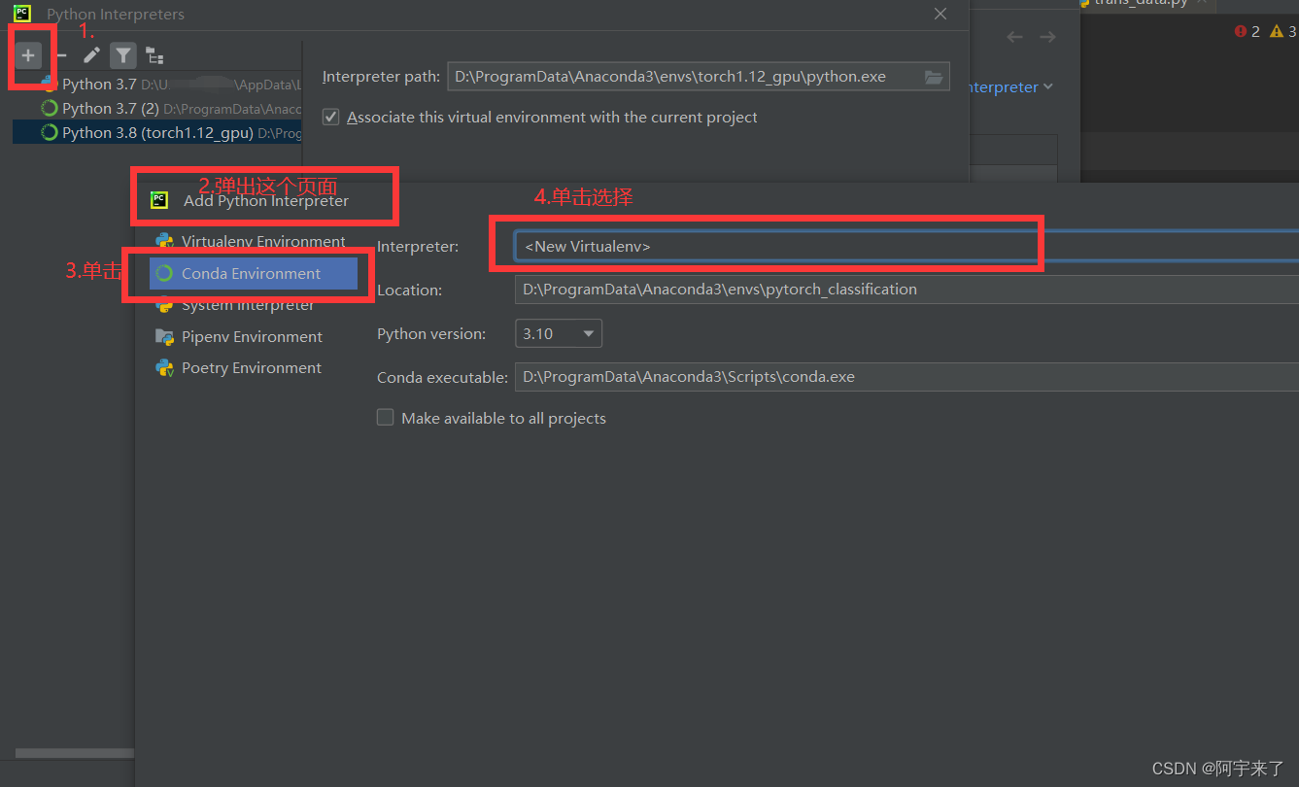
Task: Select Conda Environment option
Action: coord(254,273)
